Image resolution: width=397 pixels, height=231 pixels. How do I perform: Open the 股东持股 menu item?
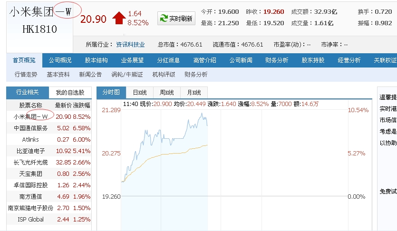coord(313,60)
